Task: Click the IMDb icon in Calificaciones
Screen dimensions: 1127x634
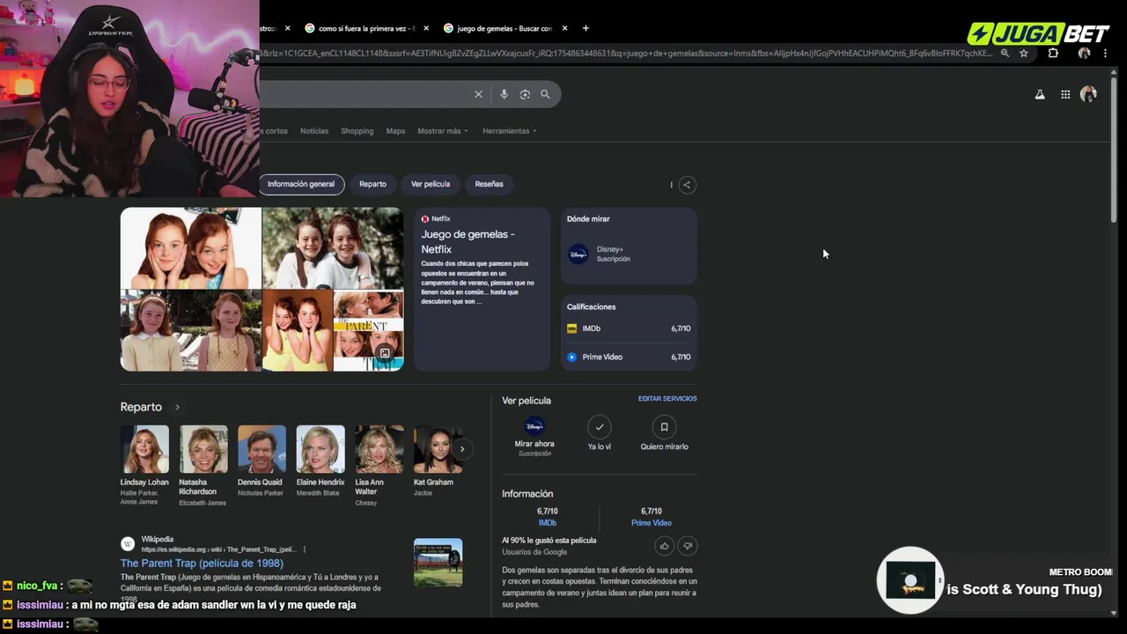Action: click(x=571, y=328)
